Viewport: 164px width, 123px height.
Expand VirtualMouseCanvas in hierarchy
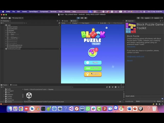(x=6, y=45)
